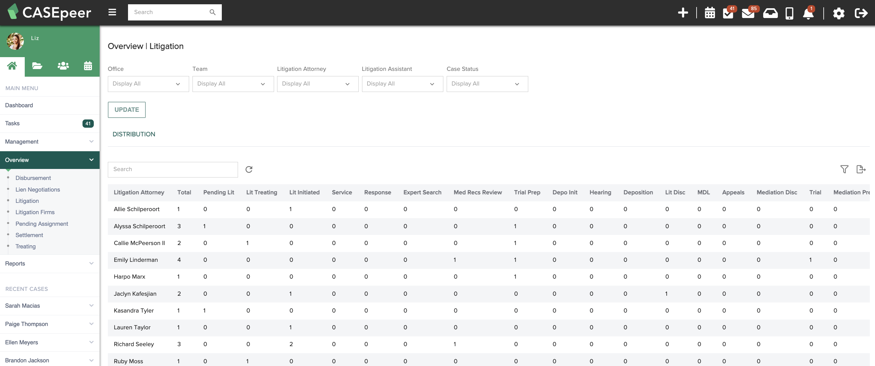Click Emily Linderman row name
The image size is (875, 366).
coord(136,260)
